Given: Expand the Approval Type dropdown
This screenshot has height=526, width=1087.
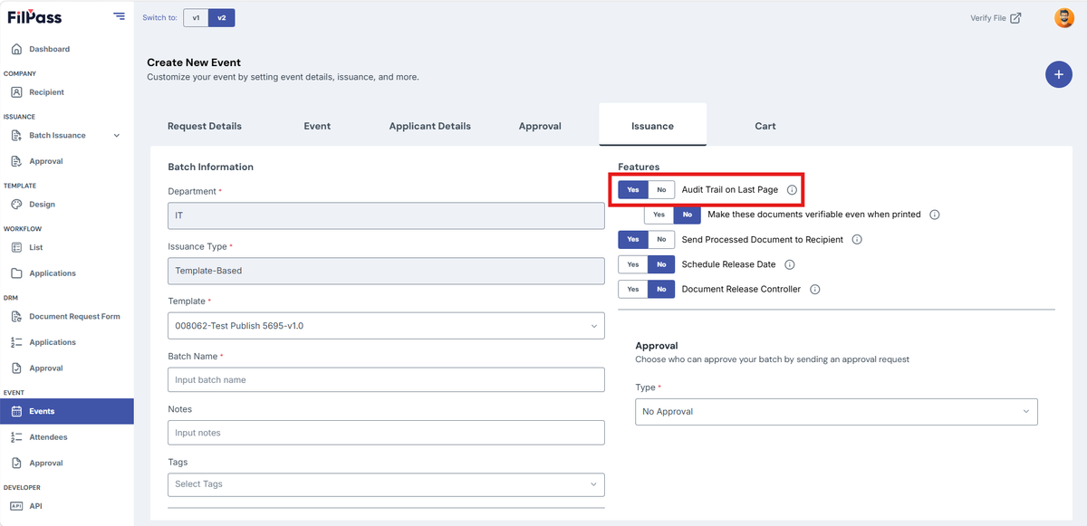Looking at the screenshot, I should tap(836, 412).
